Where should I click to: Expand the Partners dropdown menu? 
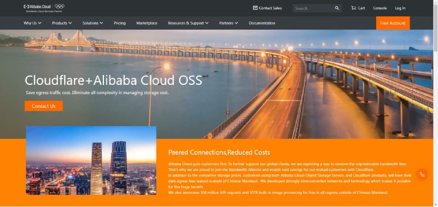click(228, 23)
